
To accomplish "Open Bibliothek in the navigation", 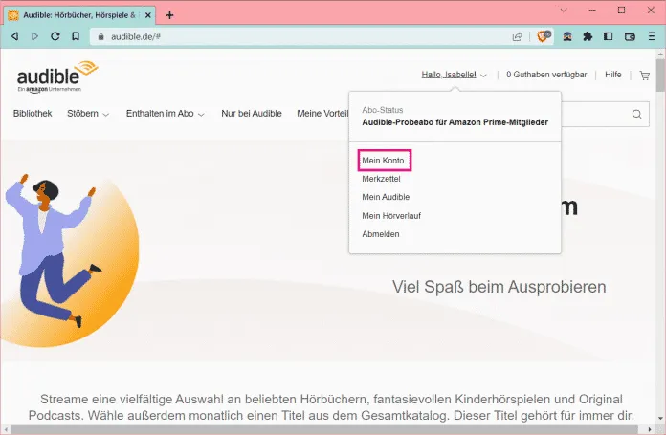I will tap(33, 114).
